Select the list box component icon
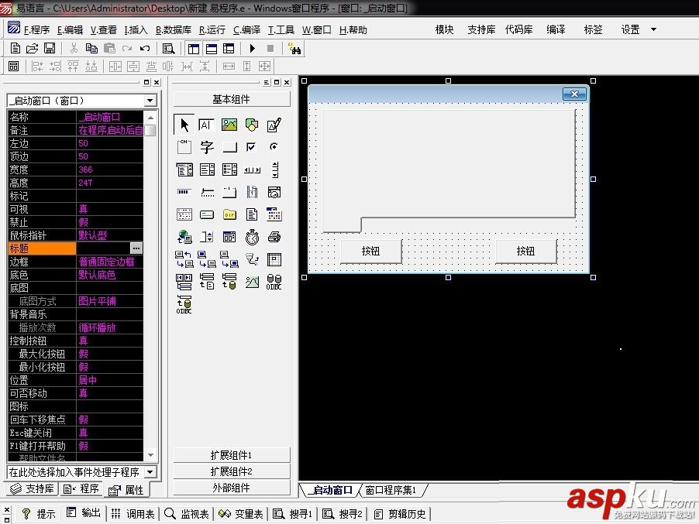Viewport: 699px width, 524px height. point(207,170)
